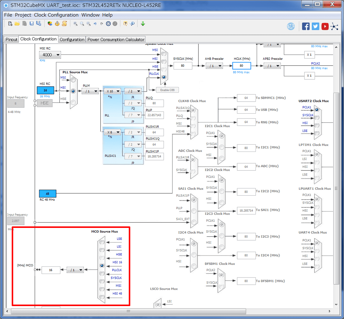Click the blue undo arrow icon

click(x=95, y=24)
